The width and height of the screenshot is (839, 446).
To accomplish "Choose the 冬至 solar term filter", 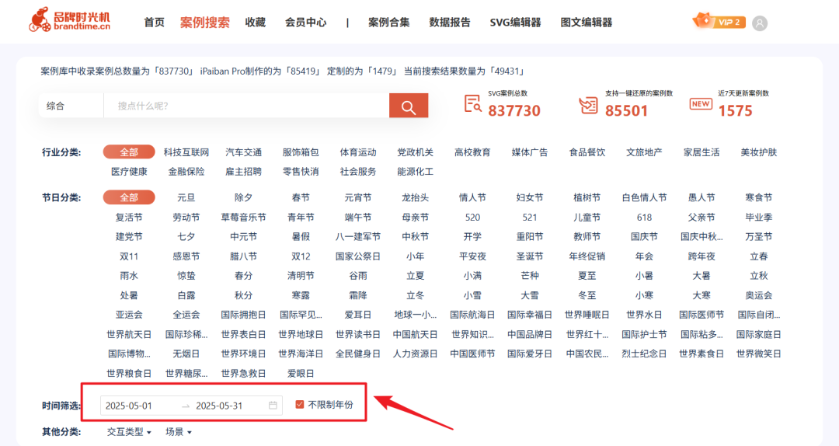I will pos(587,295).
